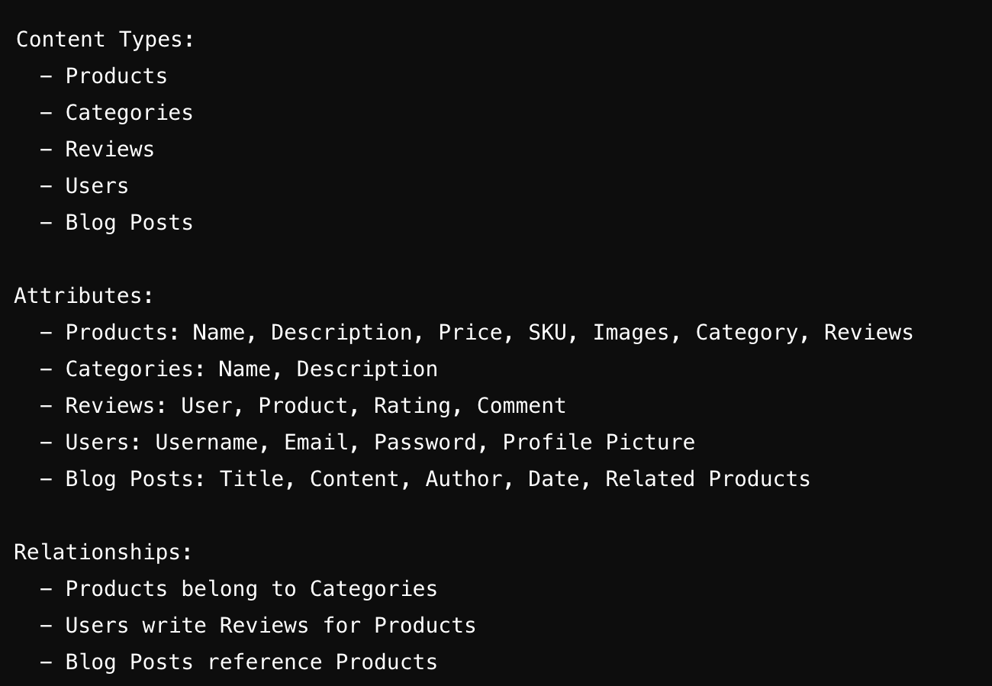Click the "Users" item under Content Types
Viewport: 992px width, 686px height.
97,185
